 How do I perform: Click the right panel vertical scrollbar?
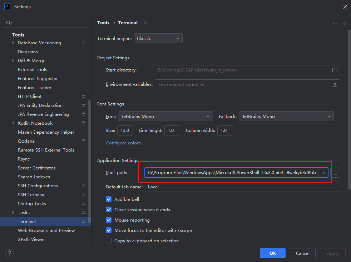[x=349, y=109]
